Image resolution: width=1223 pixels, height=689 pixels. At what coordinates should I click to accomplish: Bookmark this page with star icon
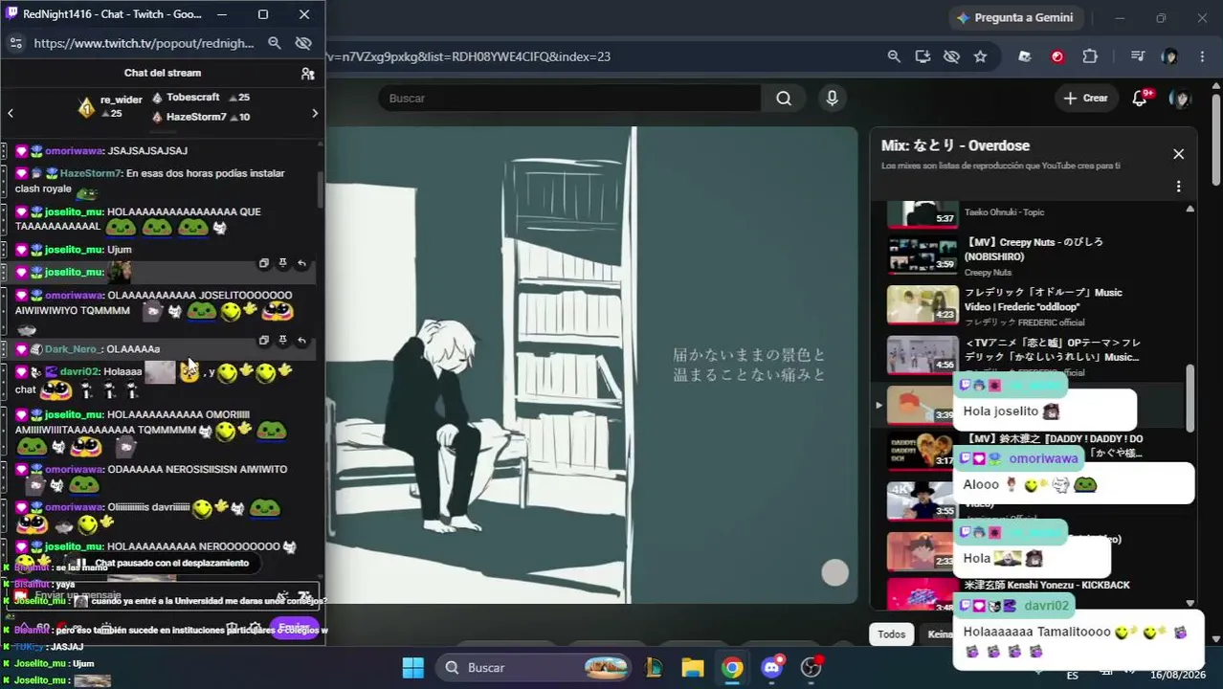980,56
